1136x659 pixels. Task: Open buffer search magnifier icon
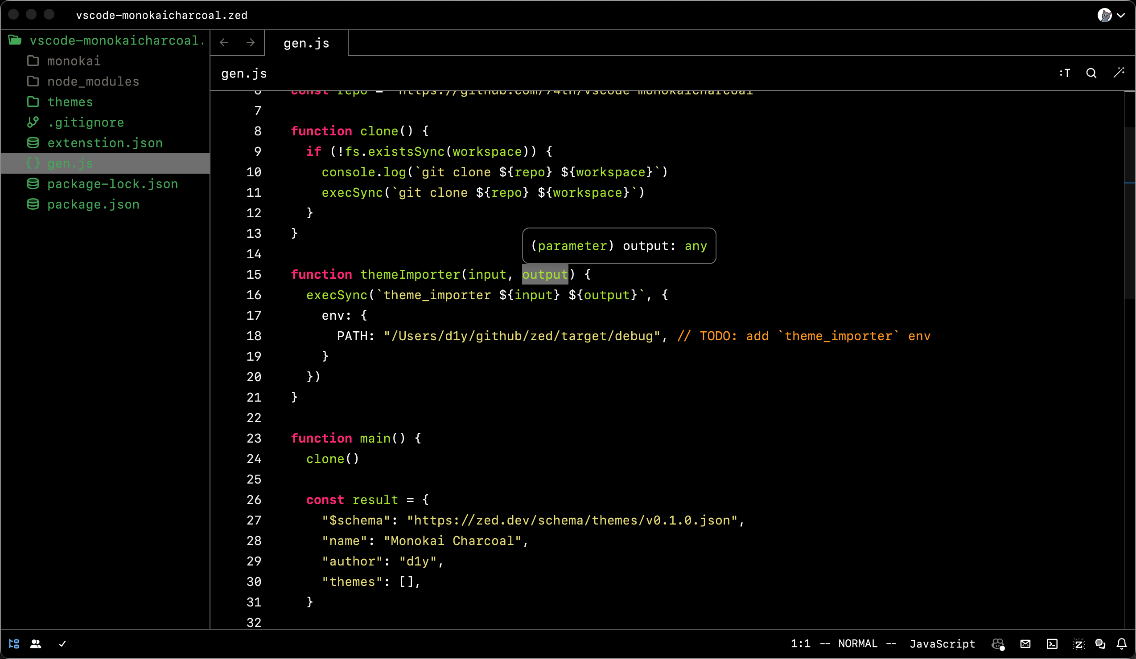(1091, 73)
